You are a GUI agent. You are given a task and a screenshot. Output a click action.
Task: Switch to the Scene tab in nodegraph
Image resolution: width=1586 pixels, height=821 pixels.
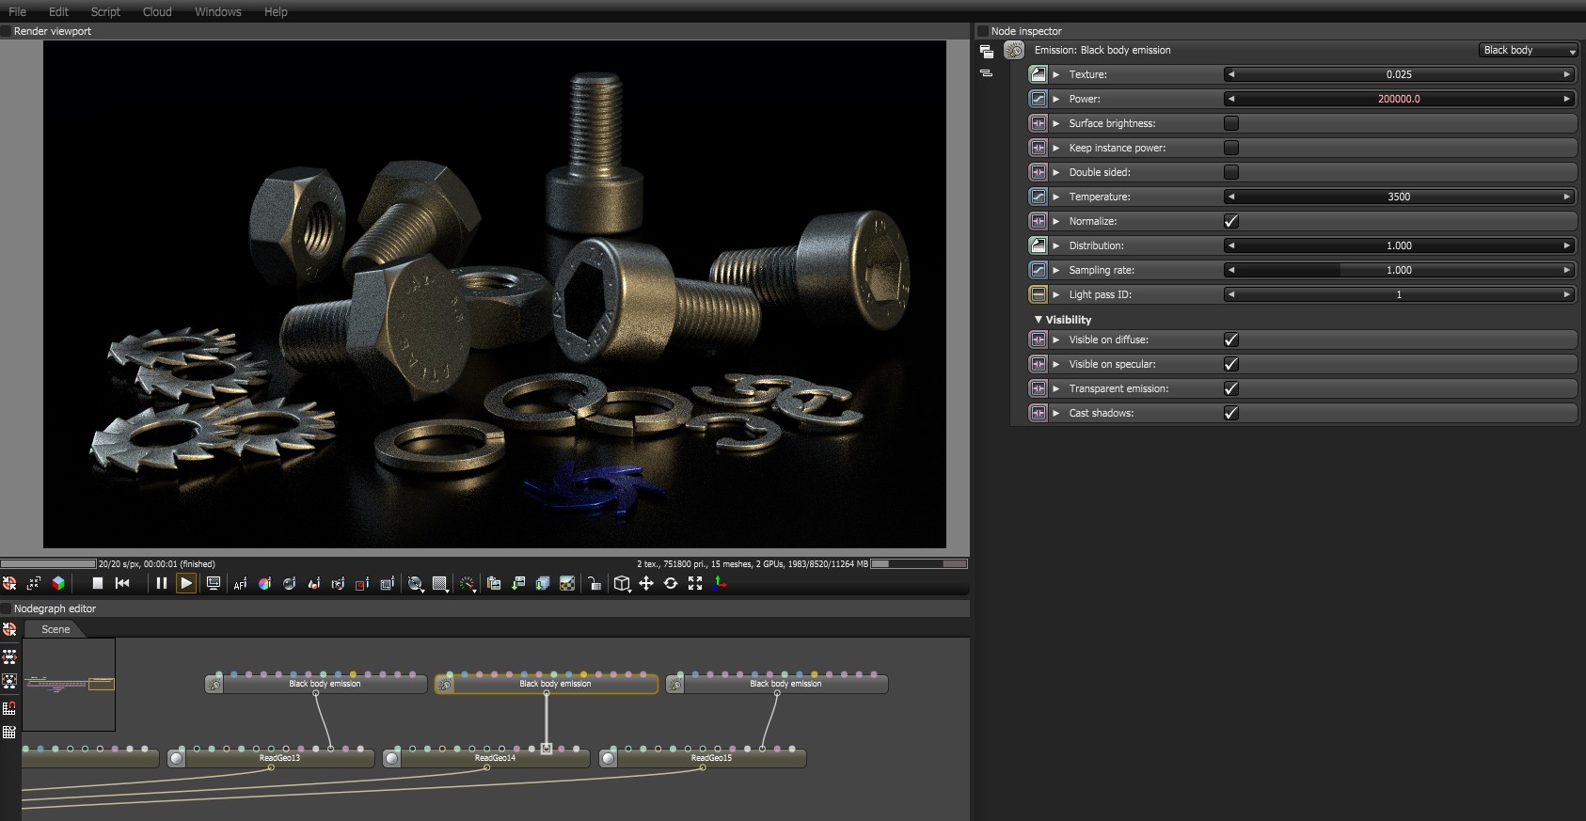pos(56,629)
